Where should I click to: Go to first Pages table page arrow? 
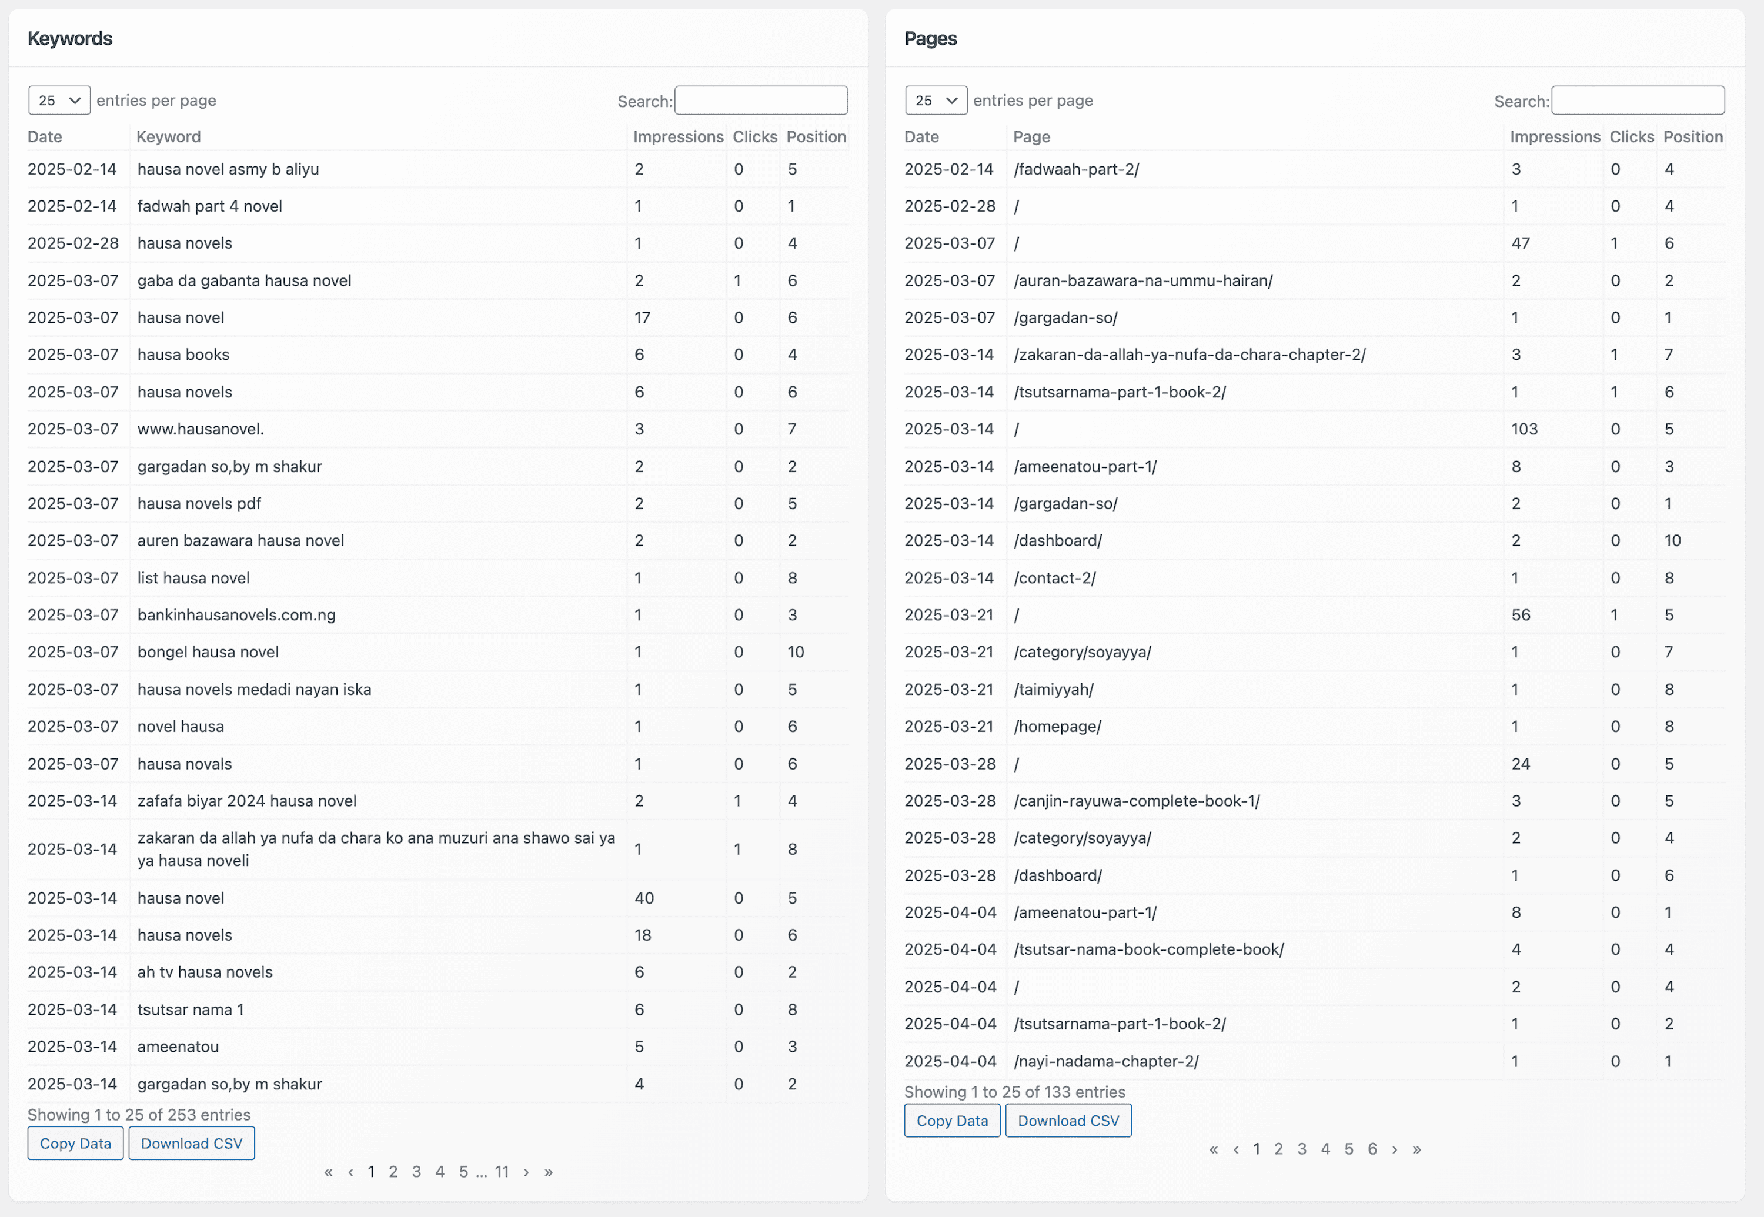(x=1214, y=1149)
